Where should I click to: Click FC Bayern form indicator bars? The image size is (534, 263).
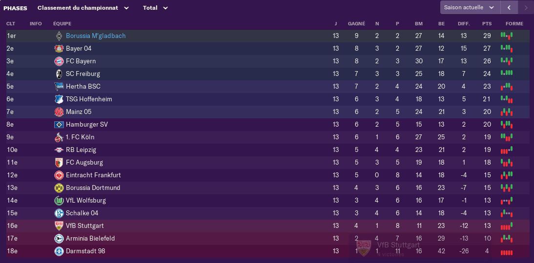[506, 61]
